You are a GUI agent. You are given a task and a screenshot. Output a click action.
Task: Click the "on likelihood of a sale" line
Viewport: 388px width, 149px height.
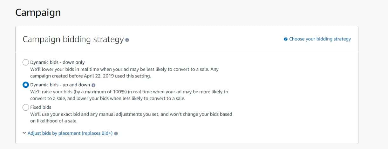pyautogui.click(x=54, y=121)
